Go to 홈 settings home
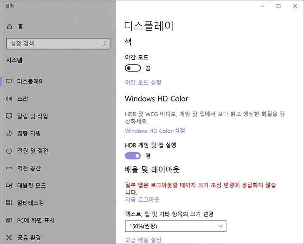The image size is (304, 244). pos(20,26)
